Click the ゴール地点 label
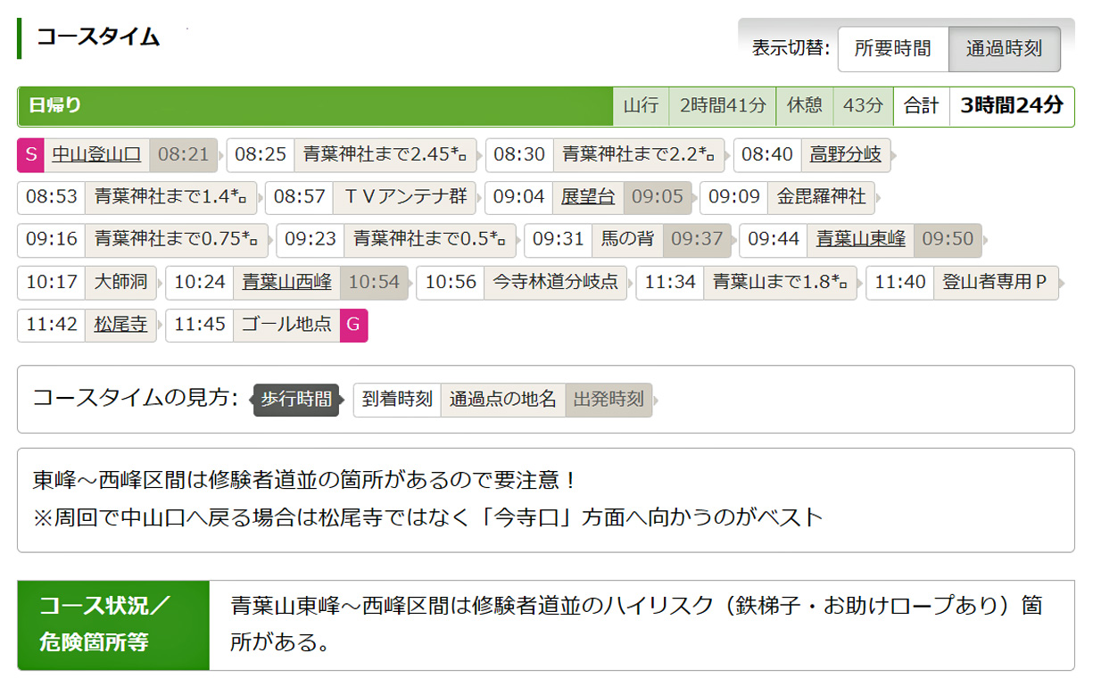This screenshot has width=1093, height=686. coord(286,325)
